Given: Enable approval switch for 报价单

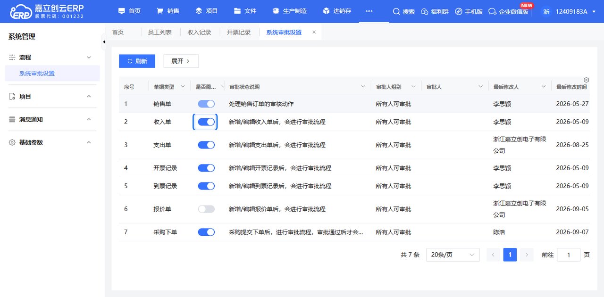Looking at the screenshot, I should (x=206, y=209).
